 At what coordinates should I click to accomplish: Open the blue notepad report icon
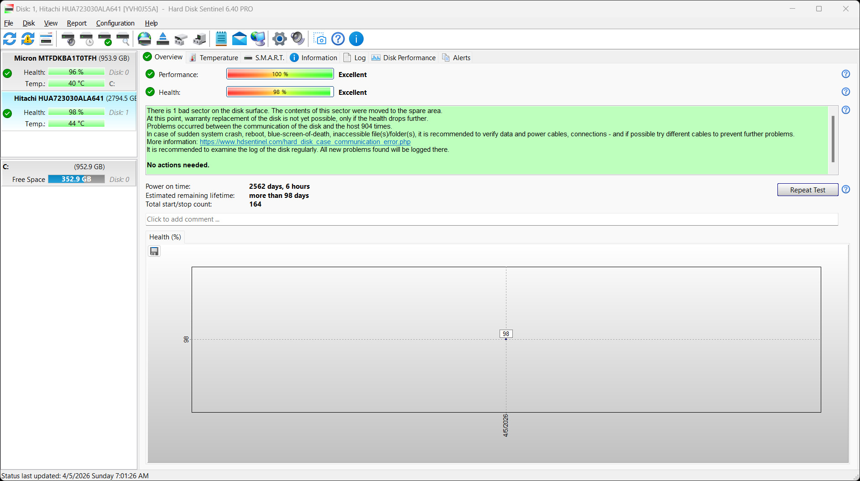tap(221, 39)
